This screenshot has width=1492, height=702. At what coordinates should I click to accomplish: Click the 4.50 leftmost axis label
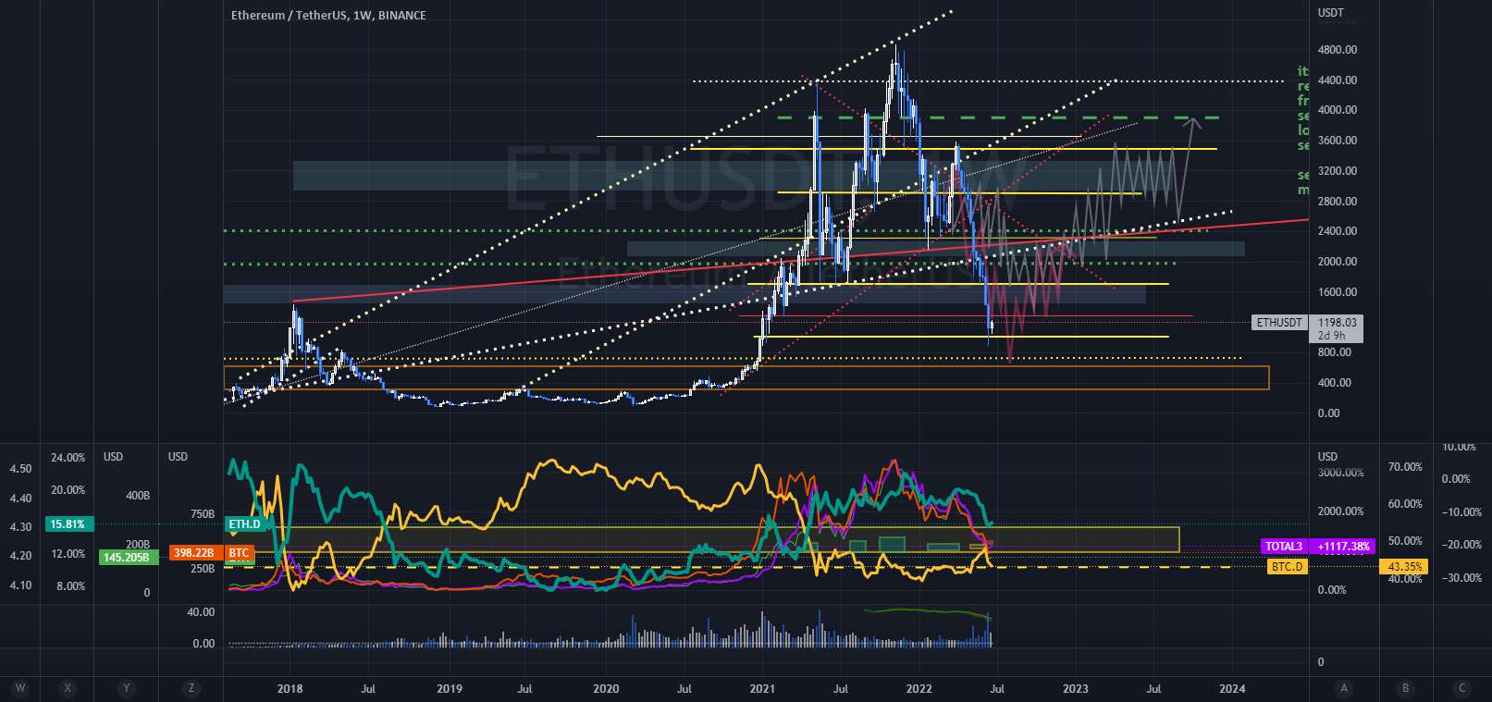[20, 469]
